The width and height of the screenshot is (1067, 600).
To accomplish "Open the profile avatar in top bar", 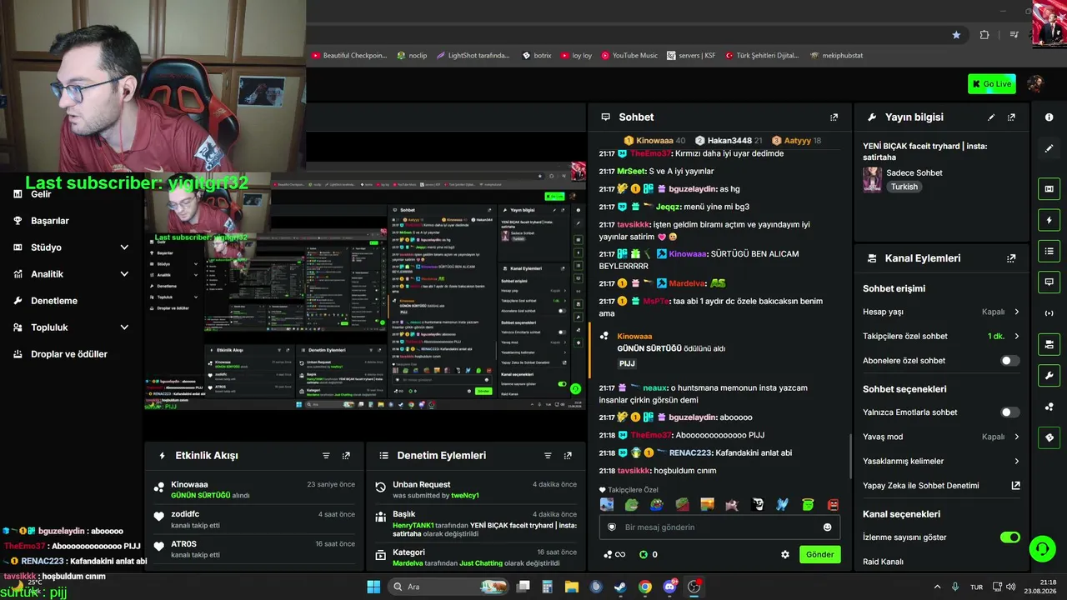I will click(1035, 84).
